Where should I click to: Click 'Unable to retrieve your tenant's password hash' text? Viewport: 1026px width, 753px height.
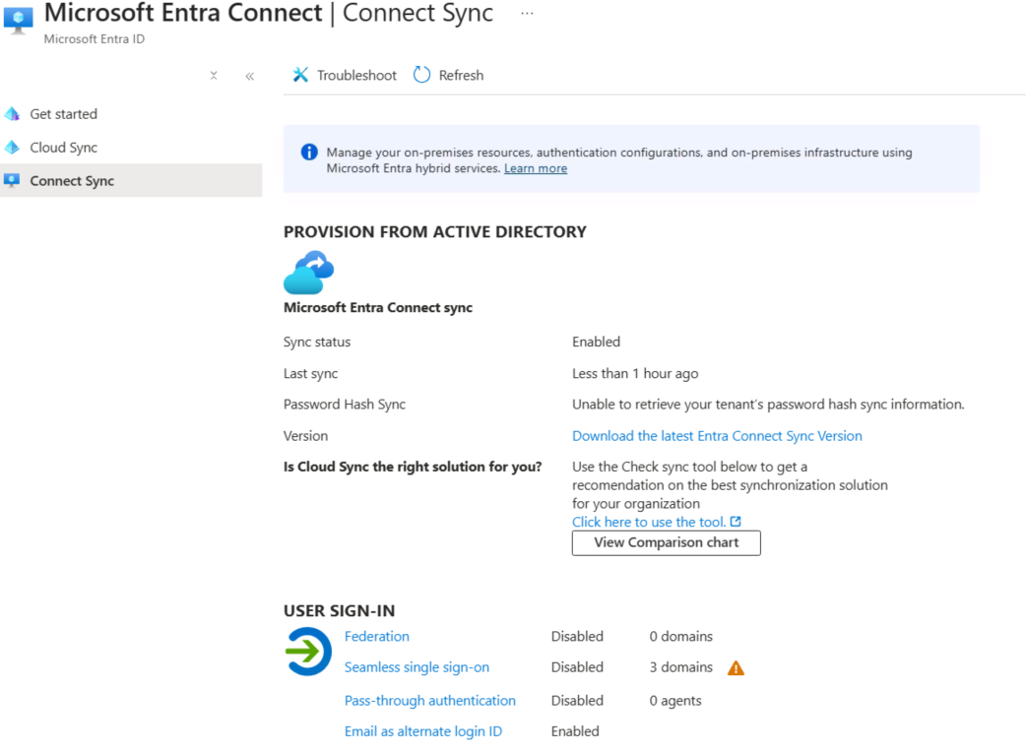click(x=768, y=405)
